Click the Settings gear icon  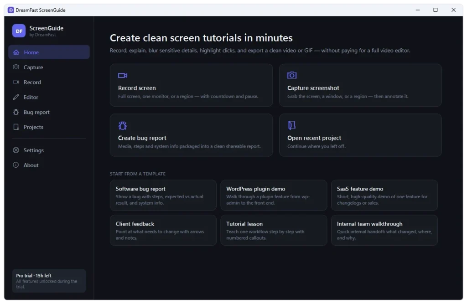tap(16, 150)
